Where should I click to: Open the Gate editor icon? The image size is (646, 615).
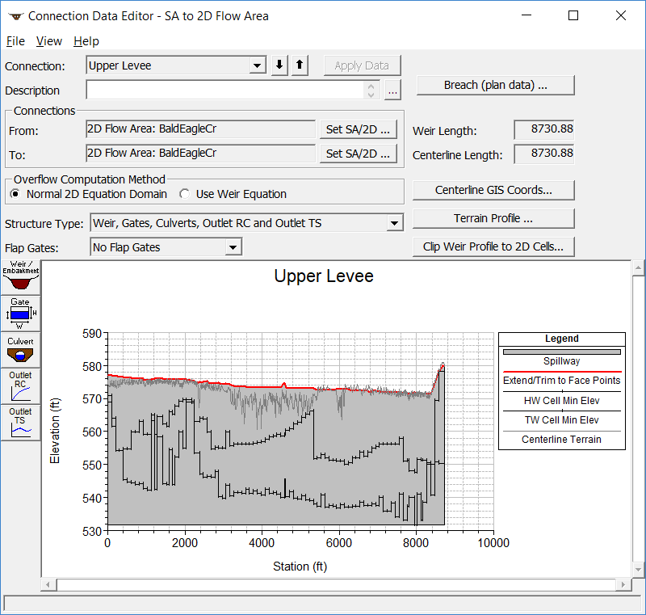point(20,313)
